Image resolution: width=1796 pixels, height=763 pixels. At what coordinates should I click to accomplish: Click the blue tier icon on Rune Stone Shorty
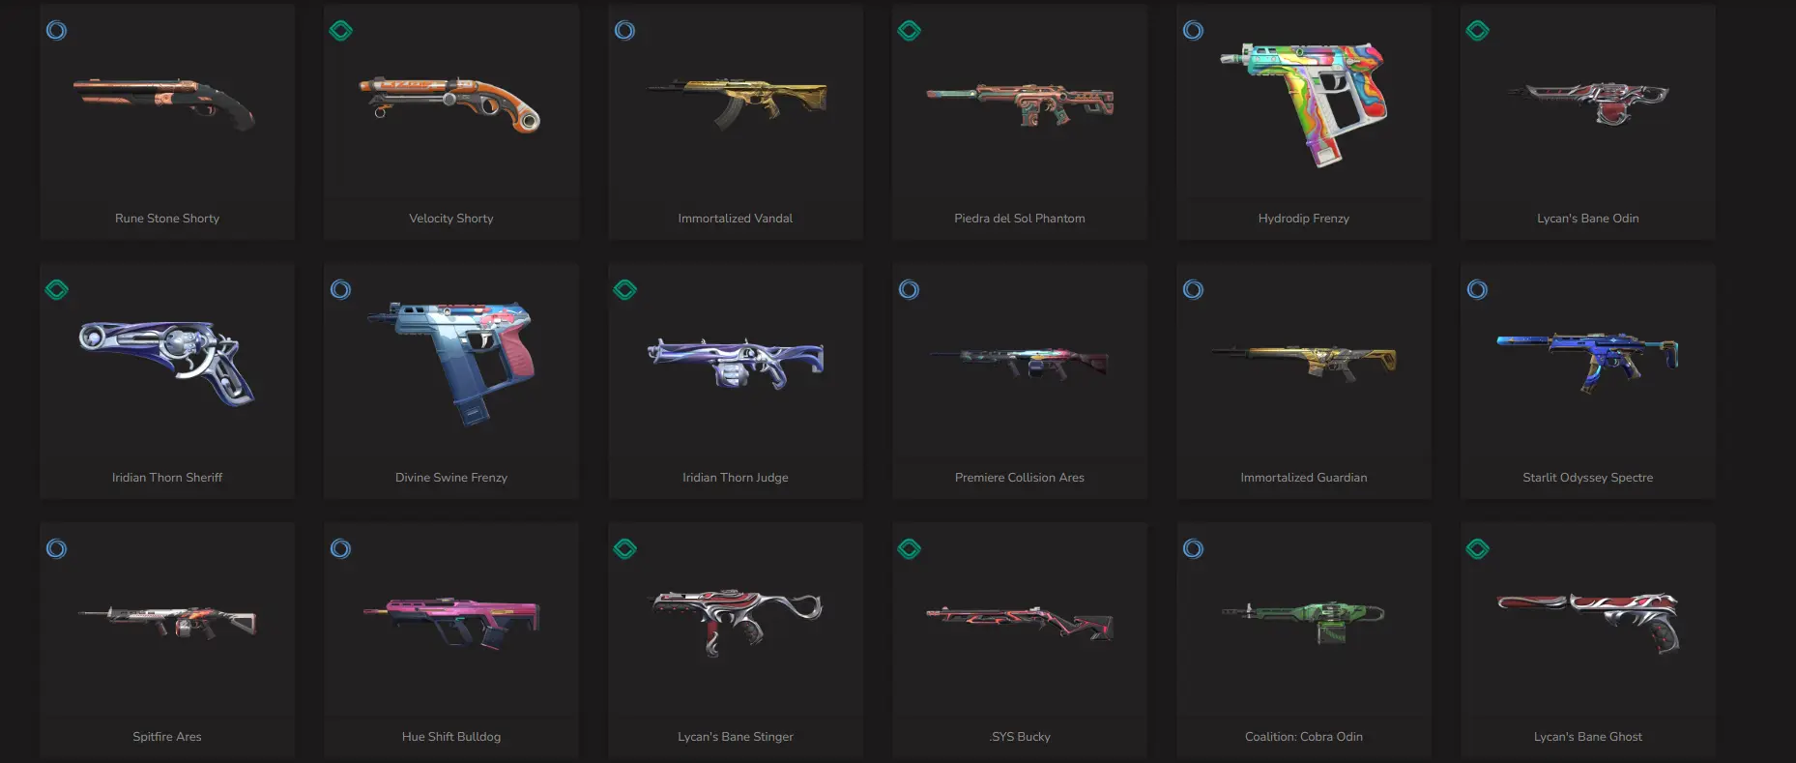pos(57,31)
